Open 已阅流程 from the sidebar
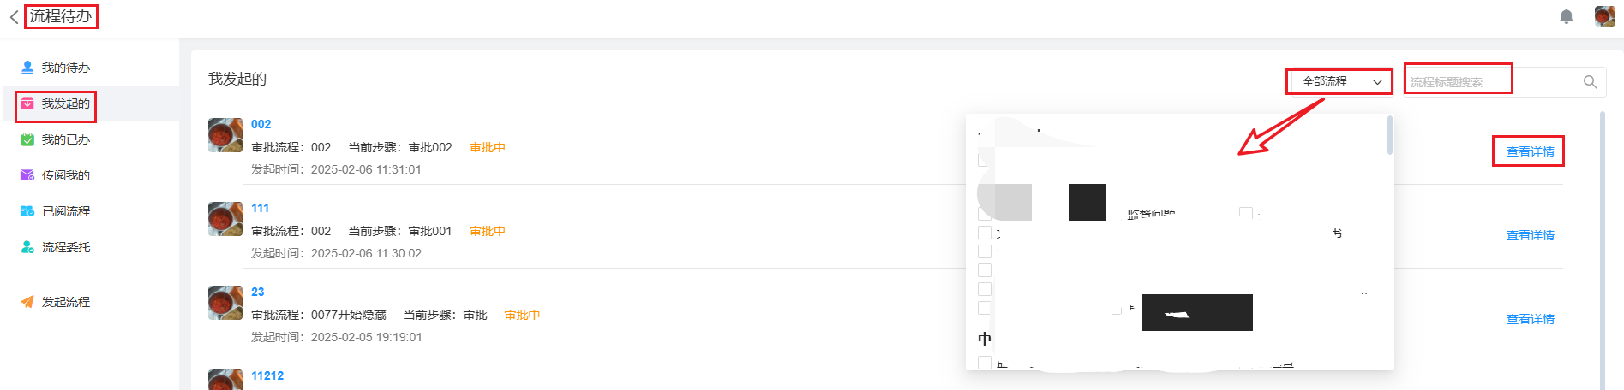Screen dimensions: 1624x390 [65, 211]
